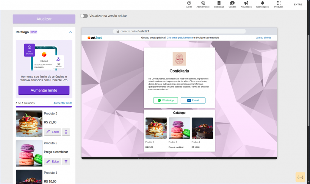Click the ENTRE login link
The image size is (310, 184).
coord(298,4)
